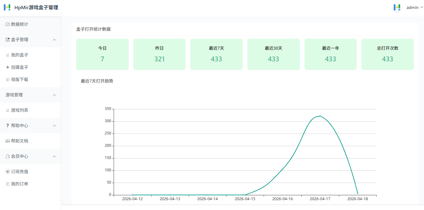Click the admin avatar icon top right
Image resolution: width=424 pixels, height=210 pixels.
[397, 7]
